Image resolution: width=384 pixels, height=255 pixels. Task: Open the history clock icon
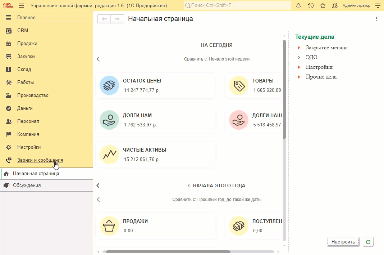click(311, 6)
